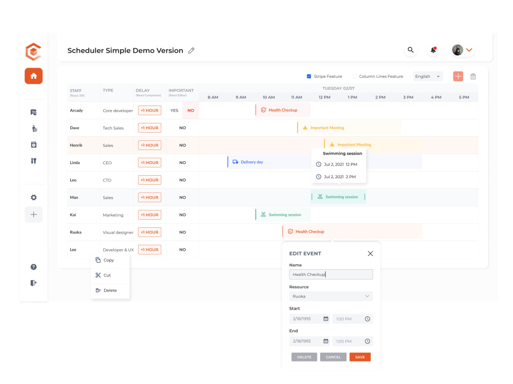Toggle the Stripe Feature checkbox

click(x=309, y=76)
